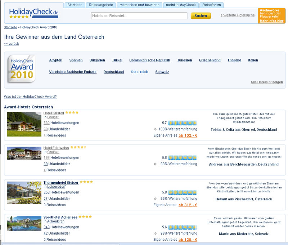Screen dimensions: 288x245
Task: Click Mehr Infos hier in orange banner
Action: 271,21
